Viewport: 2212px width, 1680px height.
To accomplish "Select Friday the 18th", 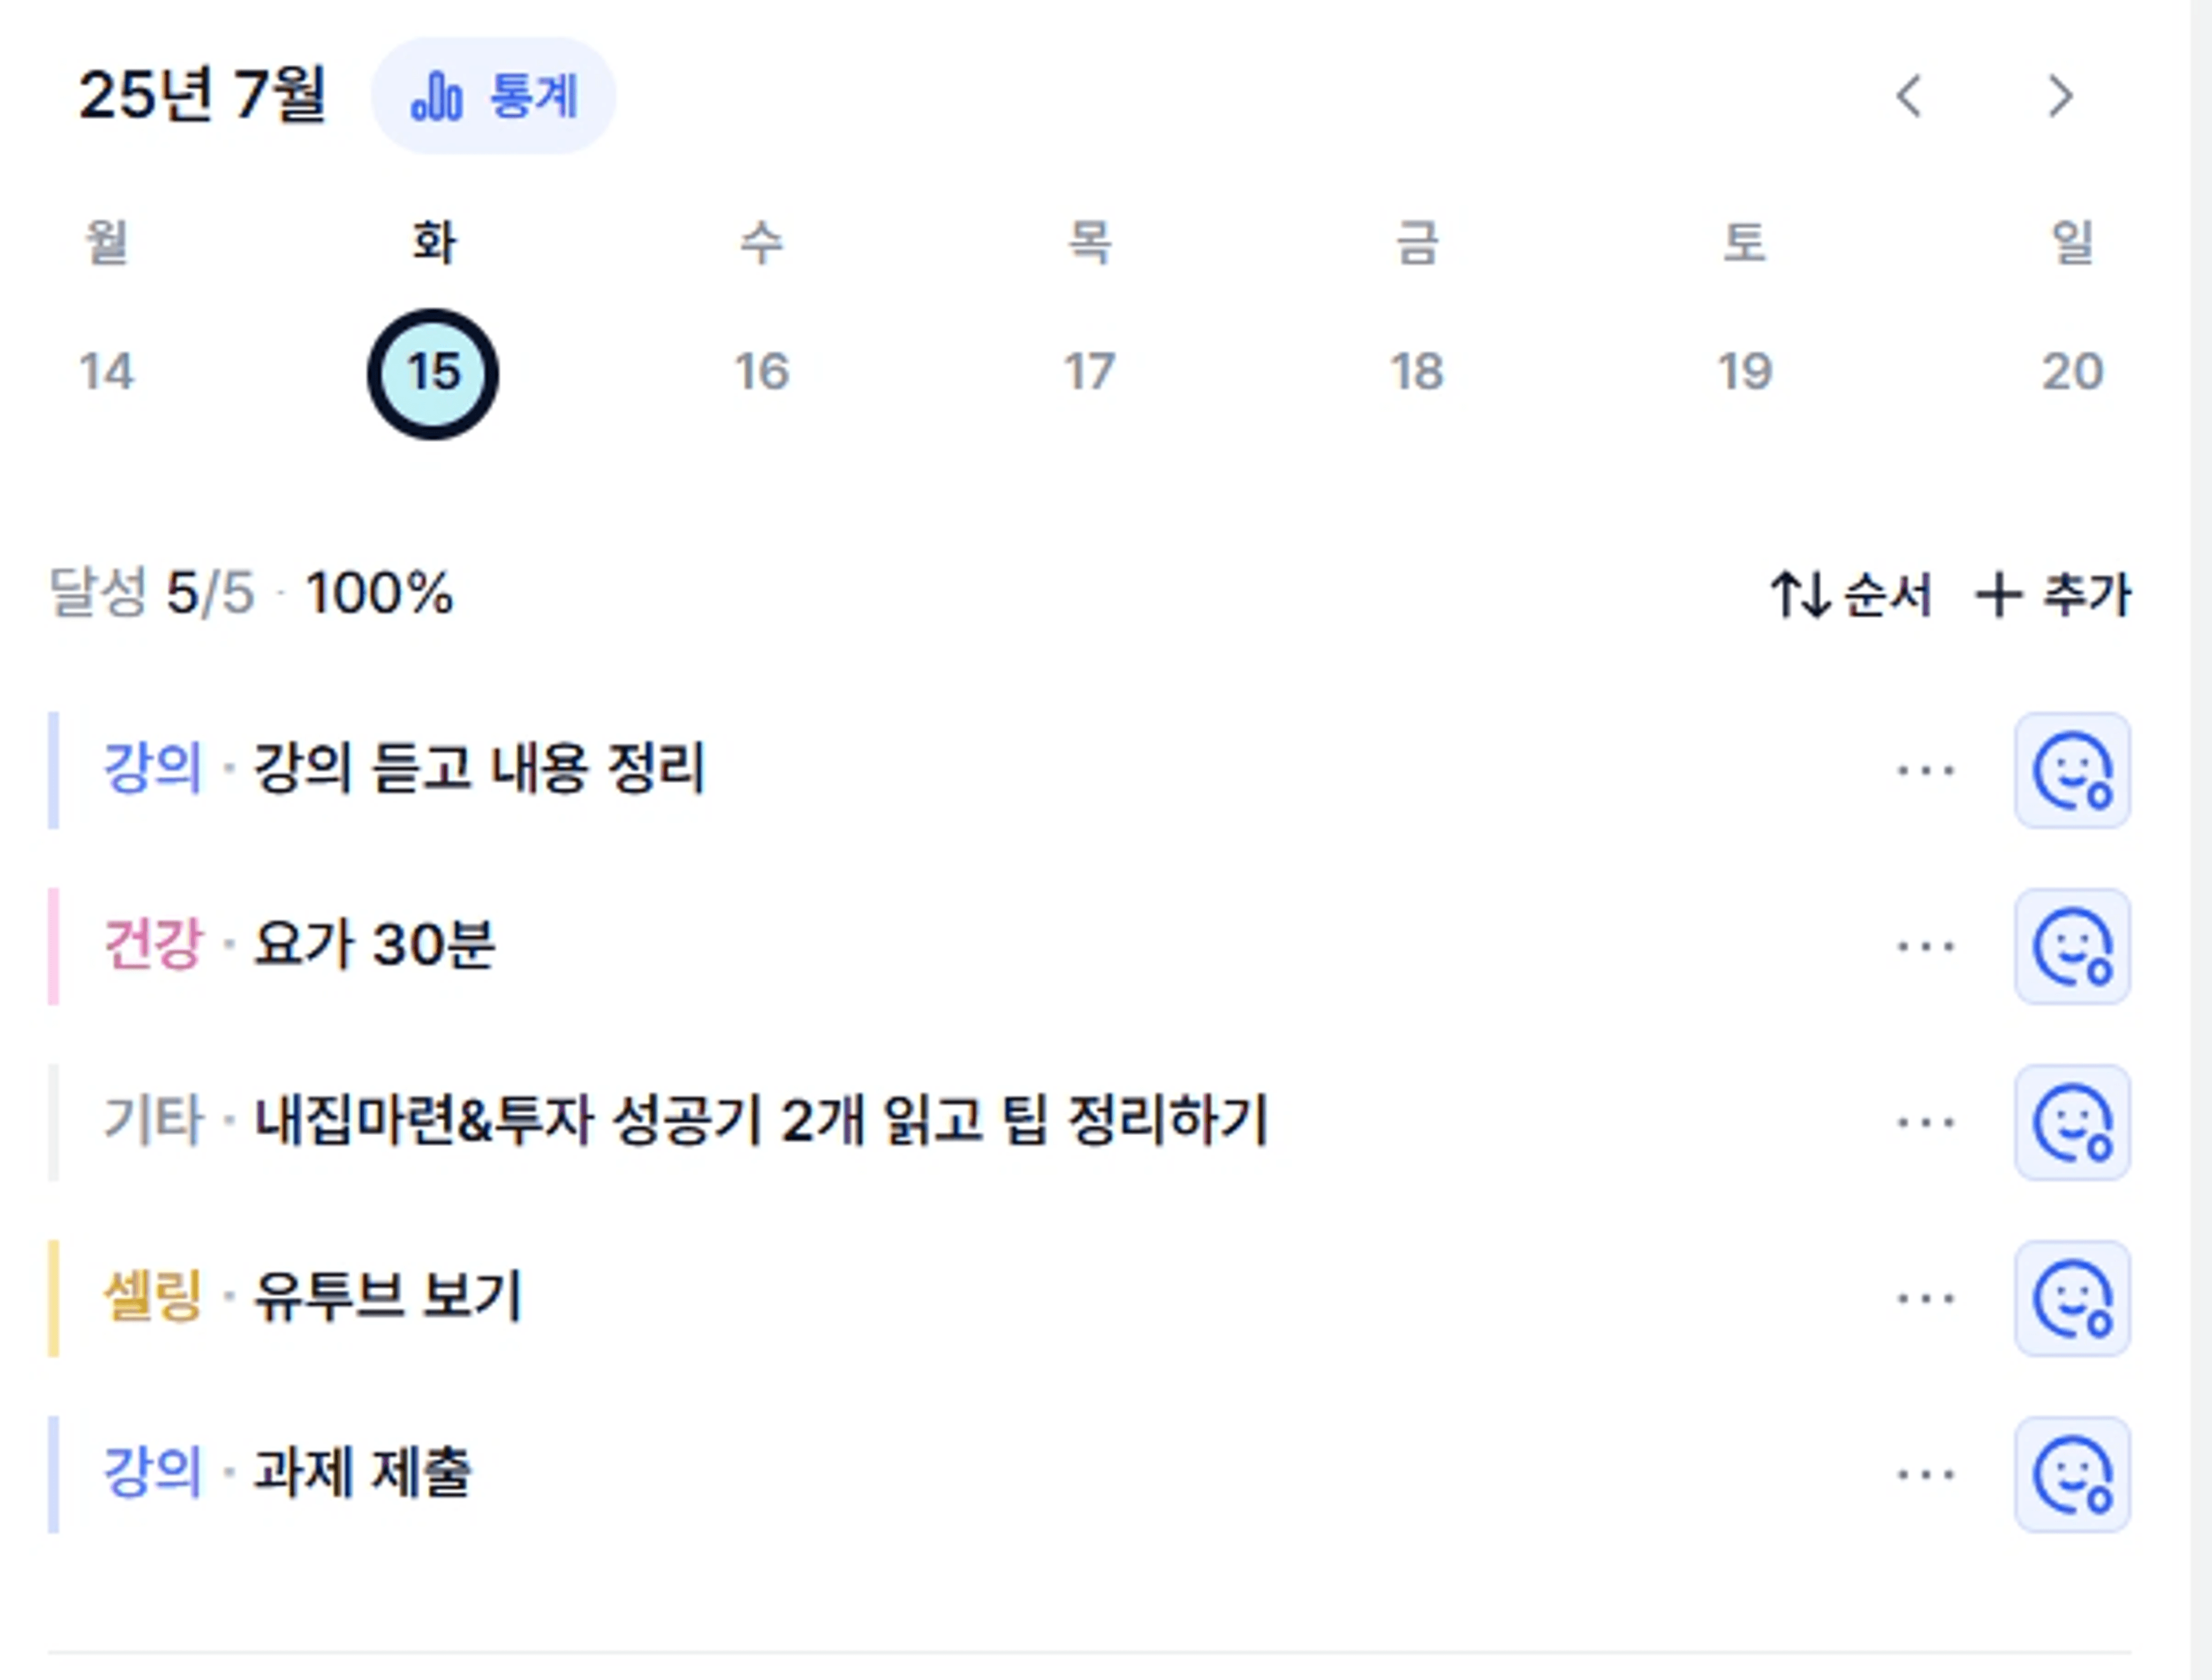I will (1417, 372).
